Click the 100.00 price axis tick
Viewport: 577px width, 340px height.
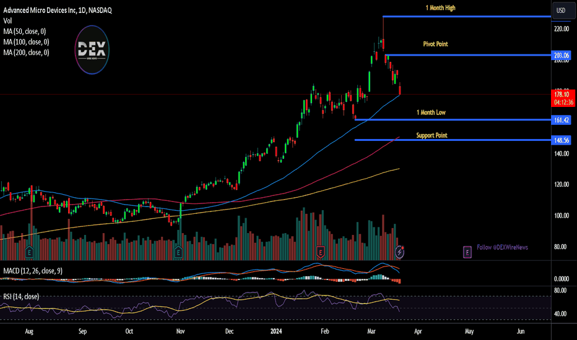[x=562, y=216]
